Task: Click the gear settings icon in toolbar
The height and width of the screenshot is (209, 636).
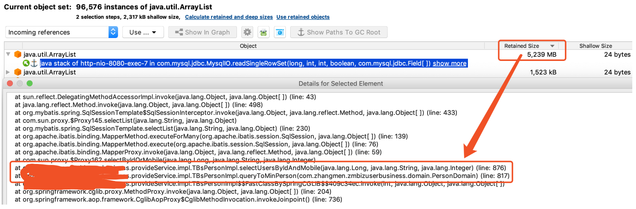Action: click(x=247, y=32)
